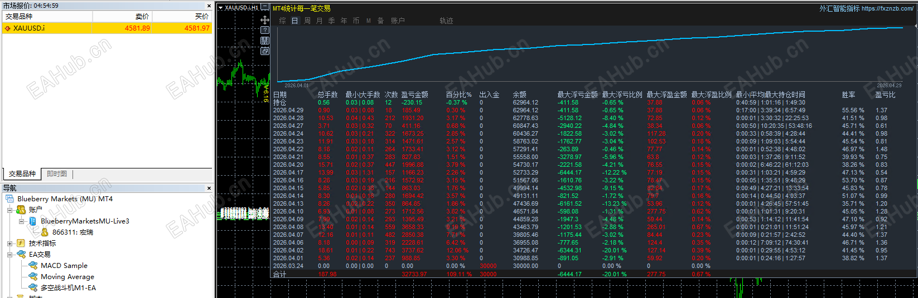The width and height of the screenshot is (918, 298).
Task: Select the 月 monthly statistics tab
Action: pyautogui.click(x=319, y=21)
